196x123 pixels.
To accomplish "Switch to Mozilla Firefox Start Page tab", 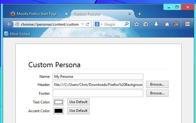I will pos(37,14).
